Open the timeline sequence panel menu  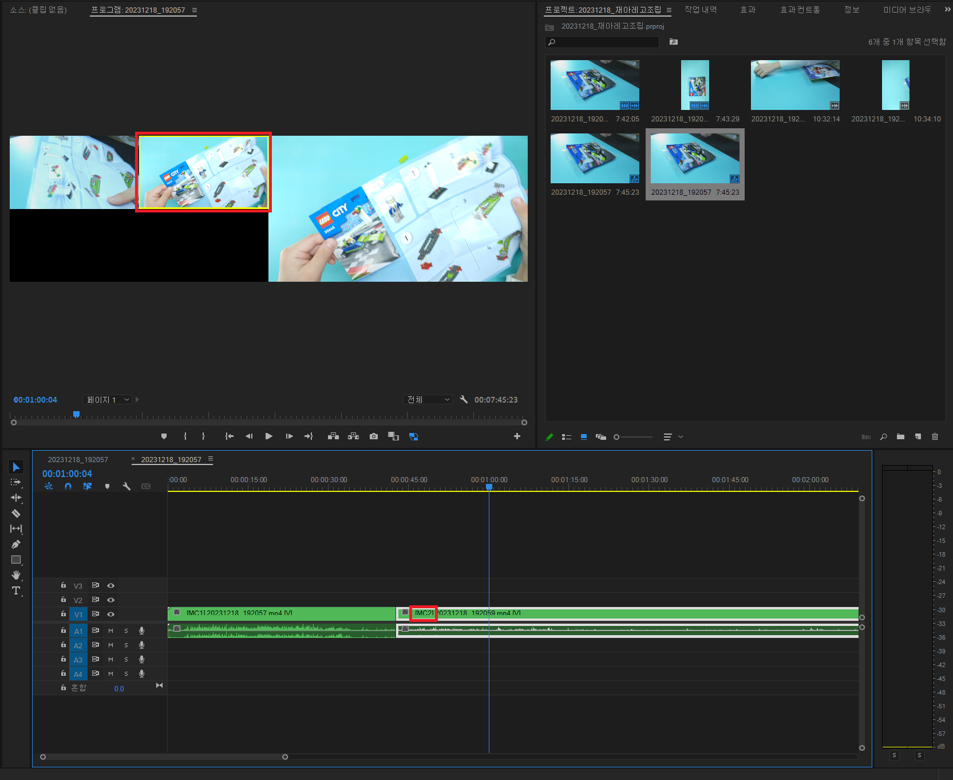211,459
